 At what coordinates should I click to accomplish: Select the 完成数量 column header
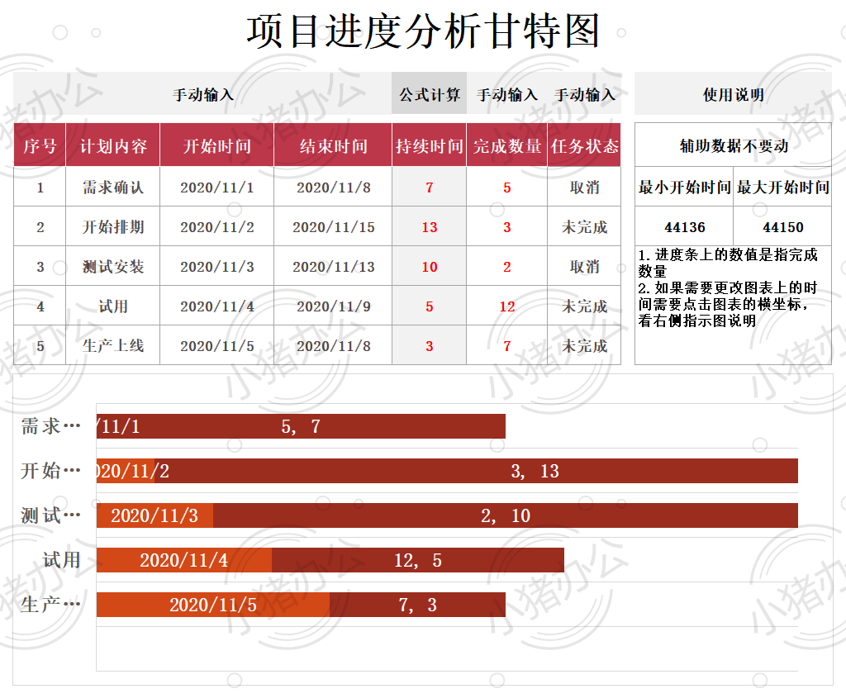[506, 145]
